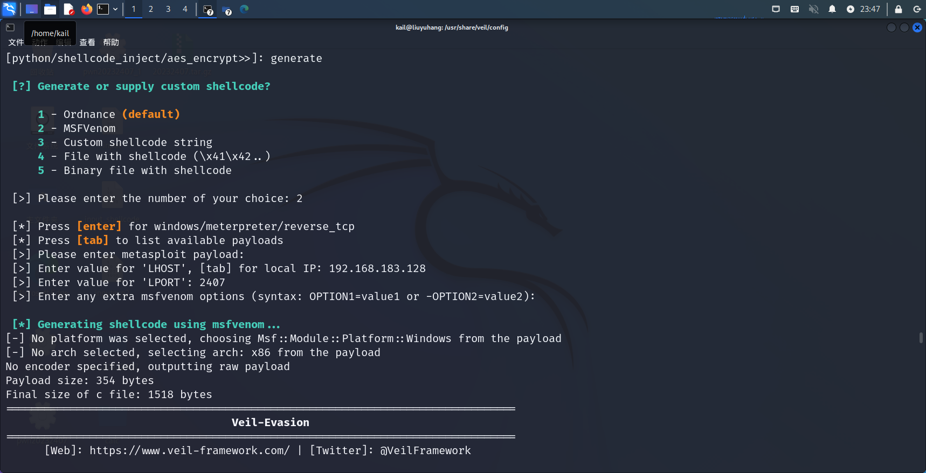Open the file manager from the panel

[50, 9]
